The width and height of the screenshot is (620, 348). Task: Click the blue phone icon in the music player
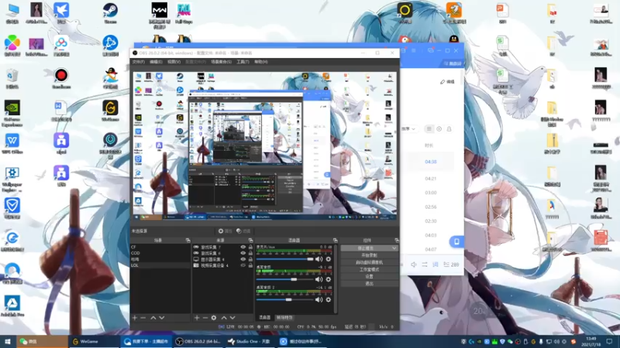tap(456, 241)
